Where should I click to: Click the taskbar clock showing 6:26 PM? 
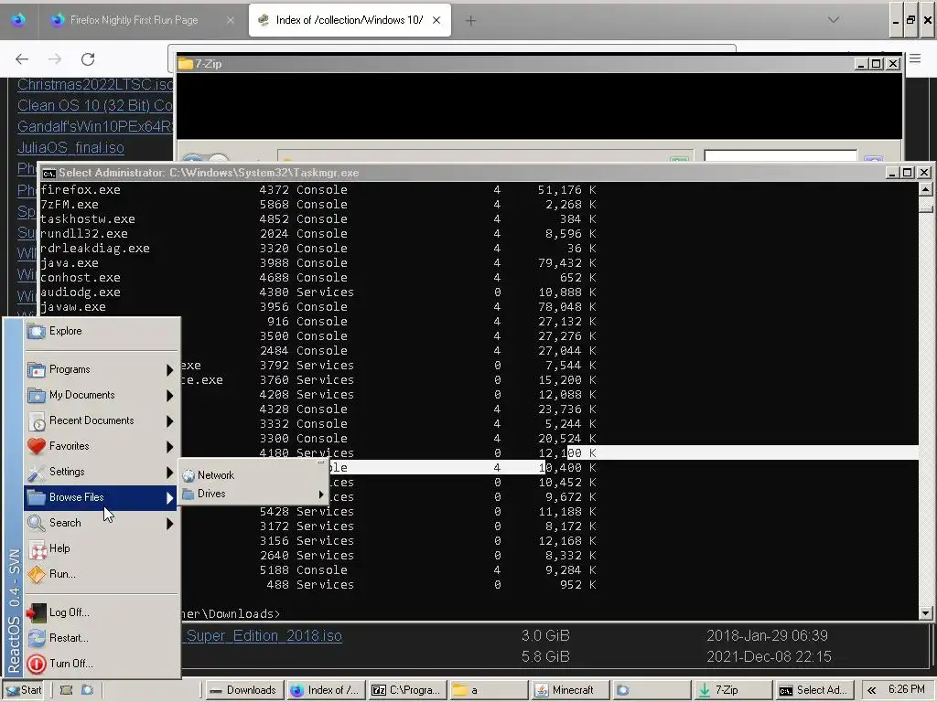click(x=907, y=689)
